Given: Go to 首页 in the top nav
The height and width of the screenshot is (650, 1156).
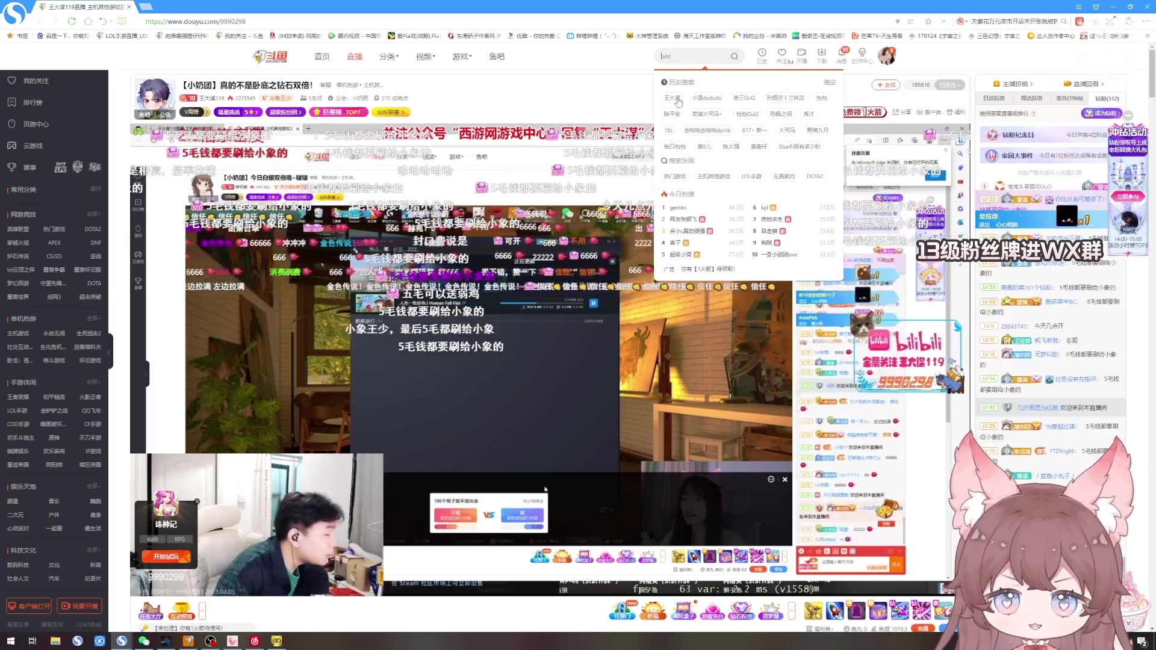Looking at the screenshot, I should 322,57.
